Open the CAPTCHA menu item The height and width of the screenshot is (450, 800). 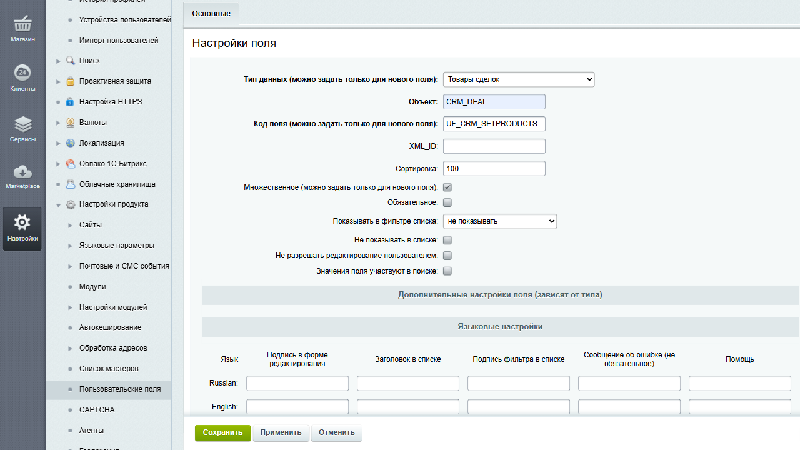point(97,410)
